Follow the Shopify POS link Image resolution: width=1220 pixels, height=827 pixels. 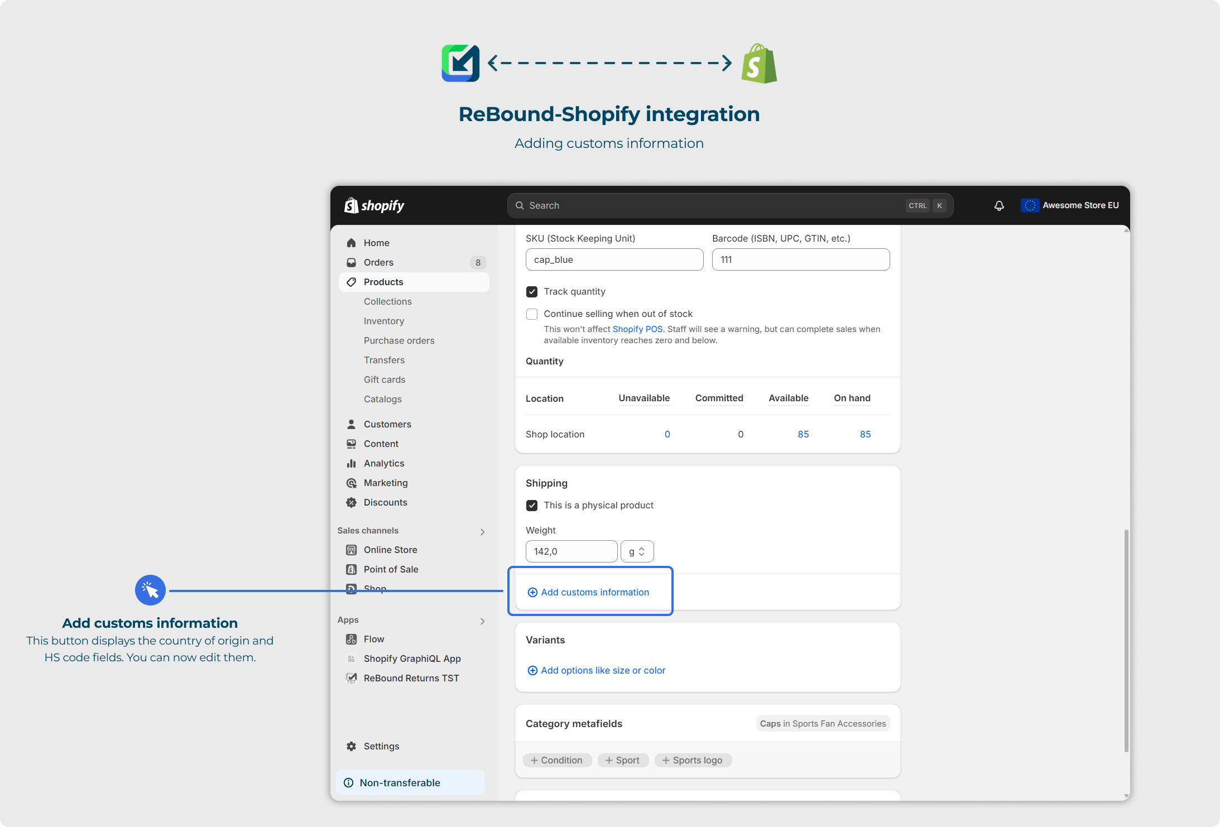(637, 329)
